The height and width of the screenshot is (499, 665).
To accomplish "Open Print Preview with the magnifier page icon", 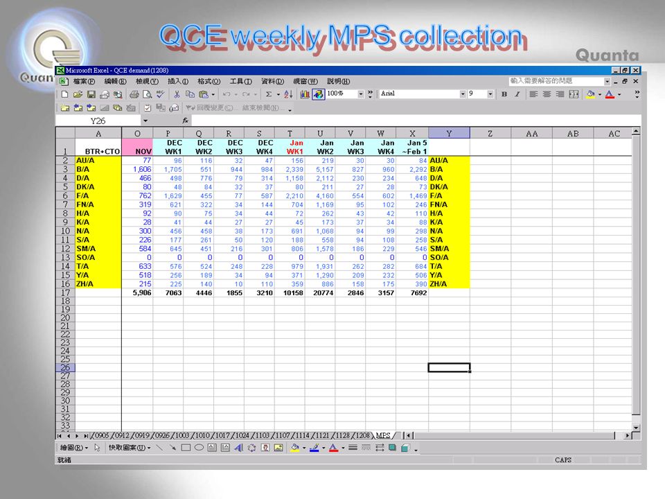I will coord(147,94).
